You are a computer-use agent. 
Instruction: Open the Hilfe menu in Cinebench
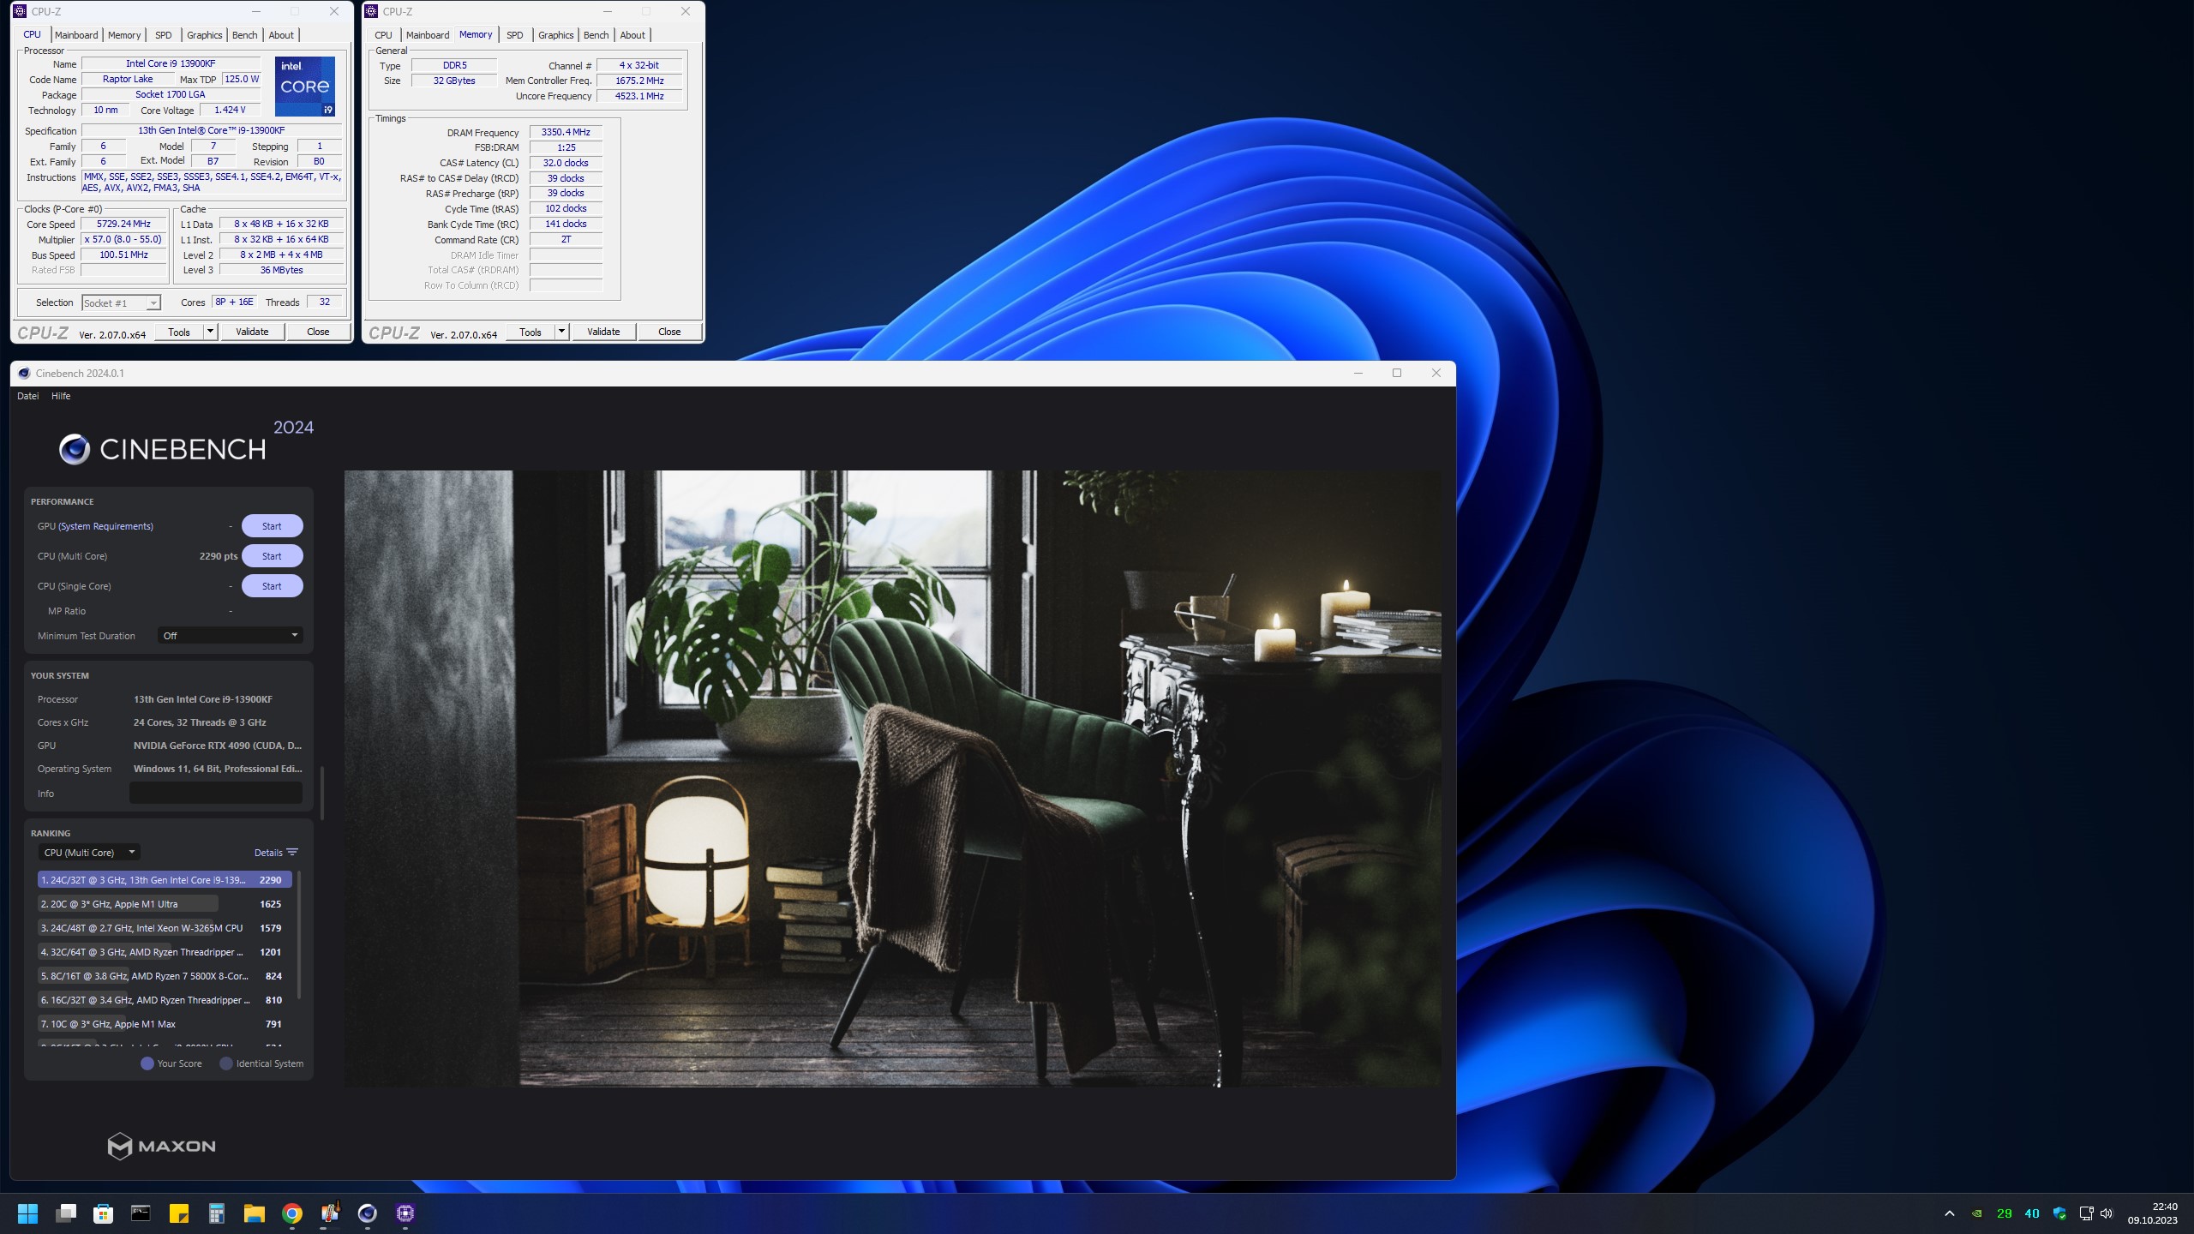(x=61, y=396)
